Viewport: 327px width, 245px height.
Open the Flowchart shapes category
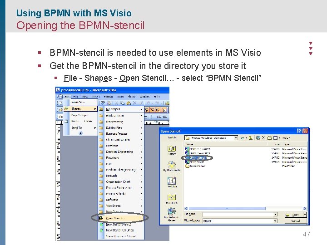click(121, 158)
